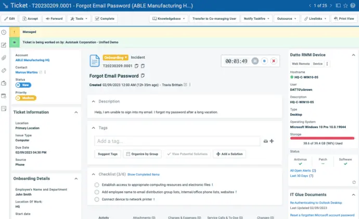Open the Tools dropdown menu
This screenshot has height=219, width=359.
click(79, 19)
